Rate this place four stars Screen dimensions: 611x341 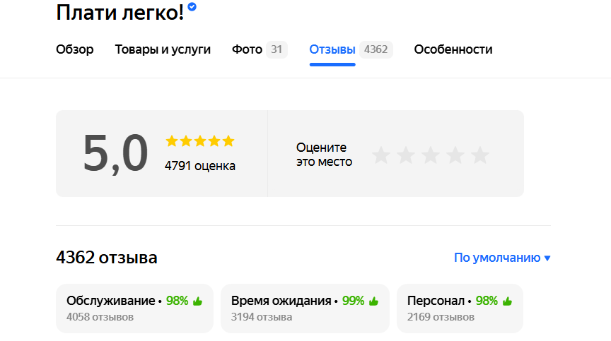455,155
